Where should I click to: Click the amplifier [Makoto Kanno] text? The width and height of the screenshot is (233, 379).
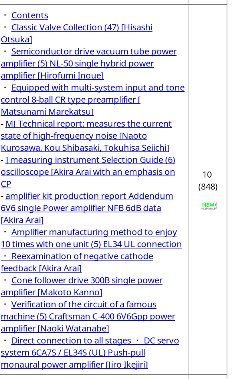point(52,292)
